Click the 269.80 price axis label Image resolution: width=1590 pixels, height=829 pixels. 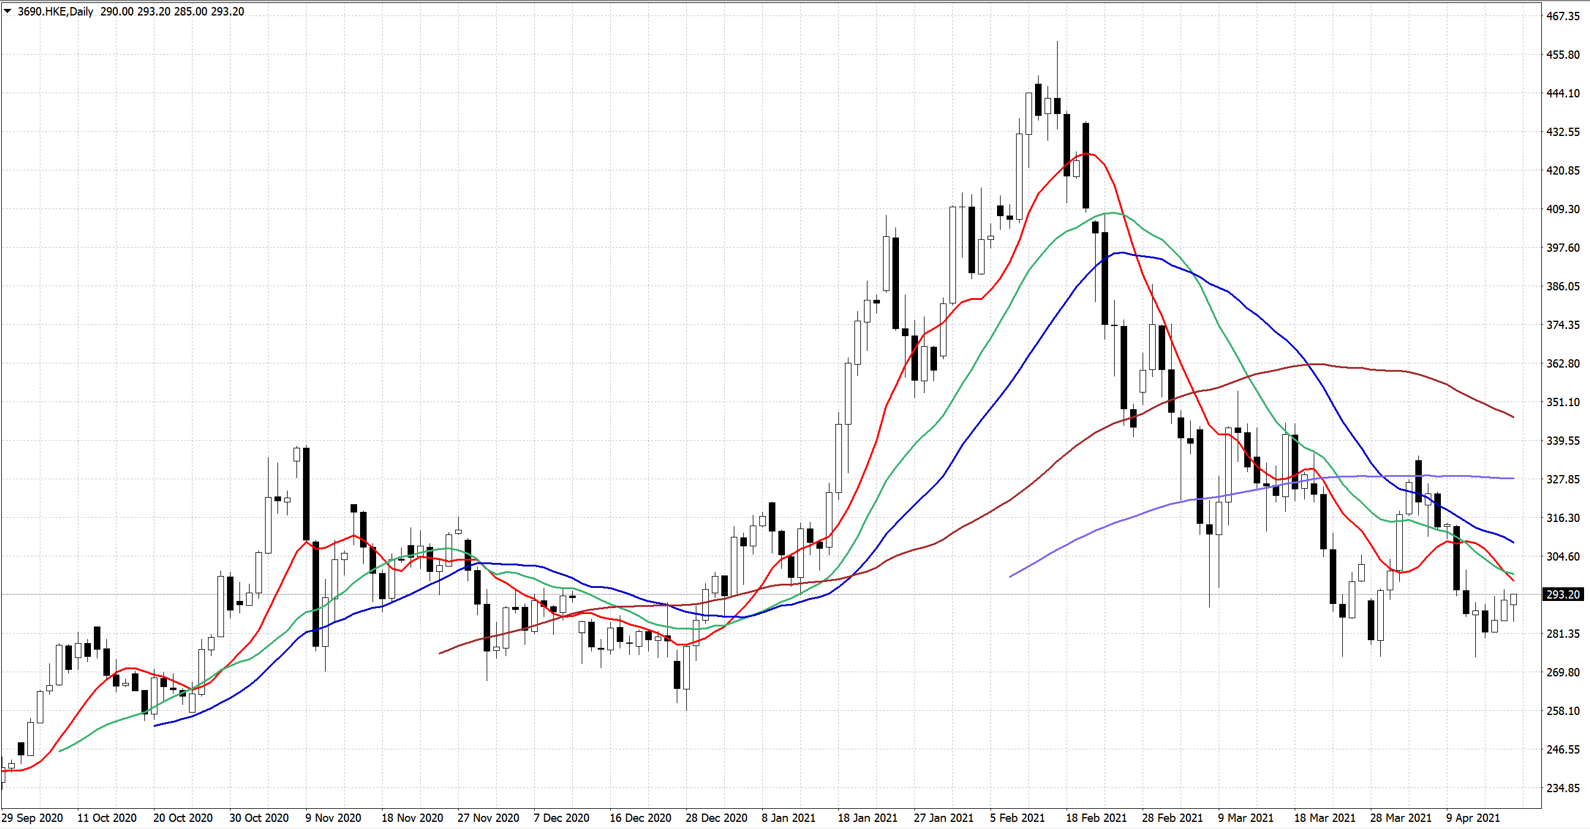(x=1562, y=672)
